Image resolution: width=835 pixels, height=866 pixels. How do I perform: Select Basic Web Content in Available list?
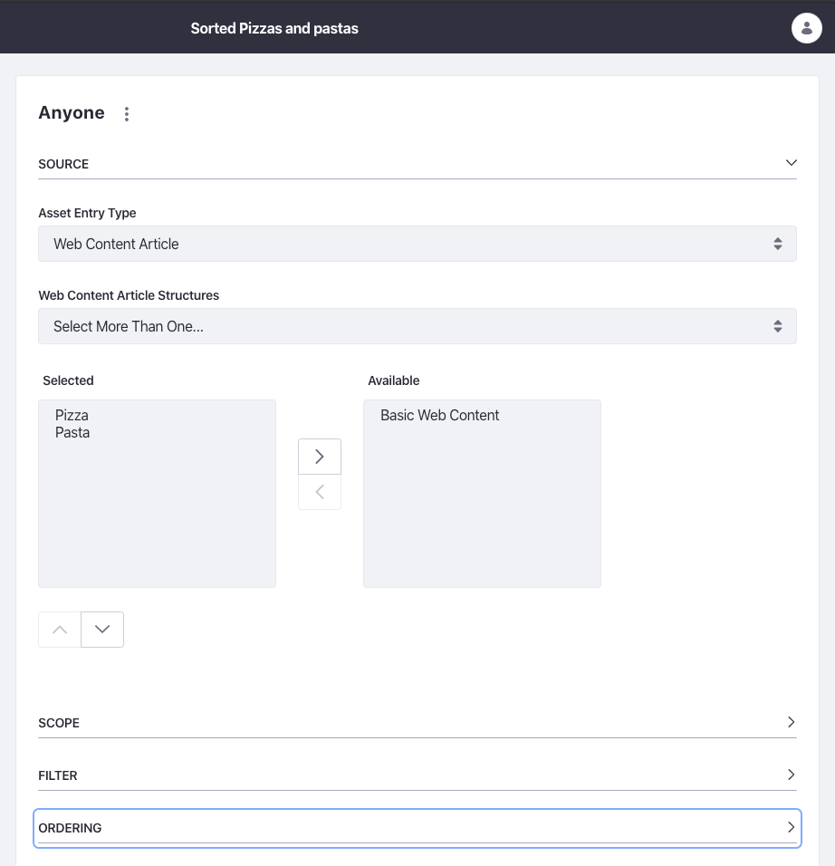(439, 415)
